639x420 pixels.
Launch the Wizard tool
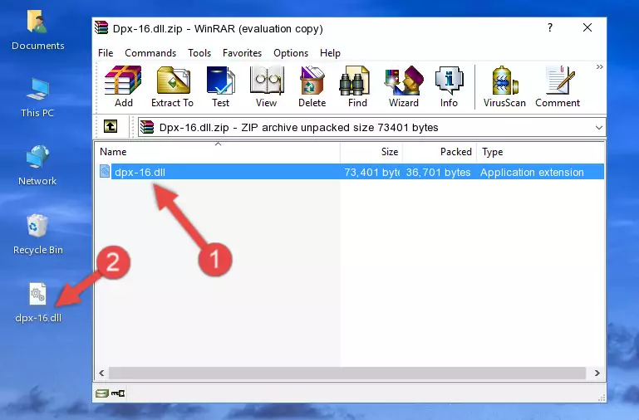click(404, 86)
